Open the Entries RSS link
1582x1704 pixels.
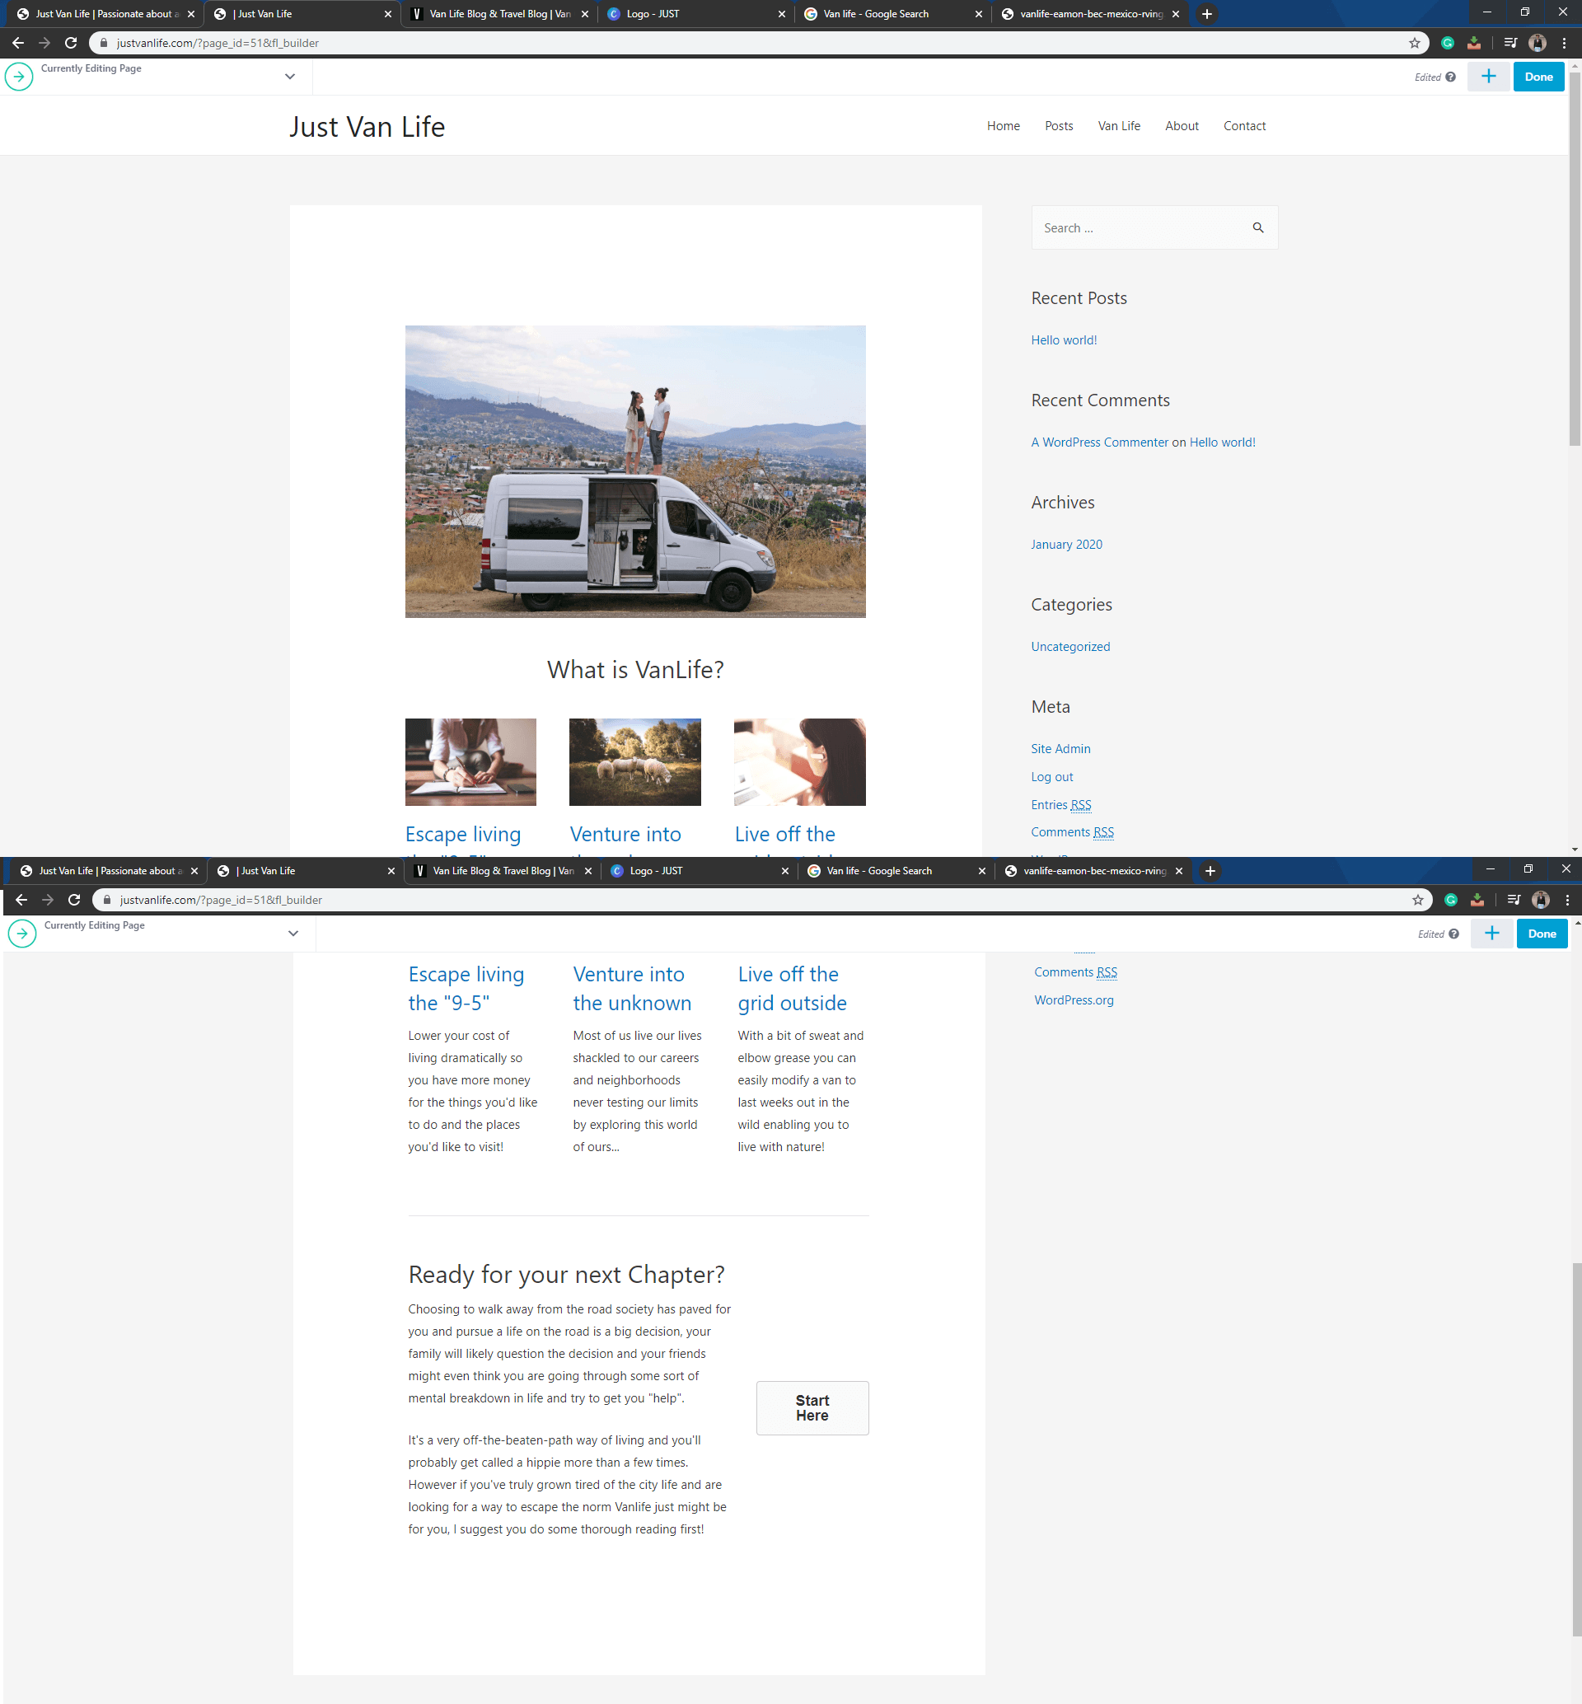click(1060, 804)
